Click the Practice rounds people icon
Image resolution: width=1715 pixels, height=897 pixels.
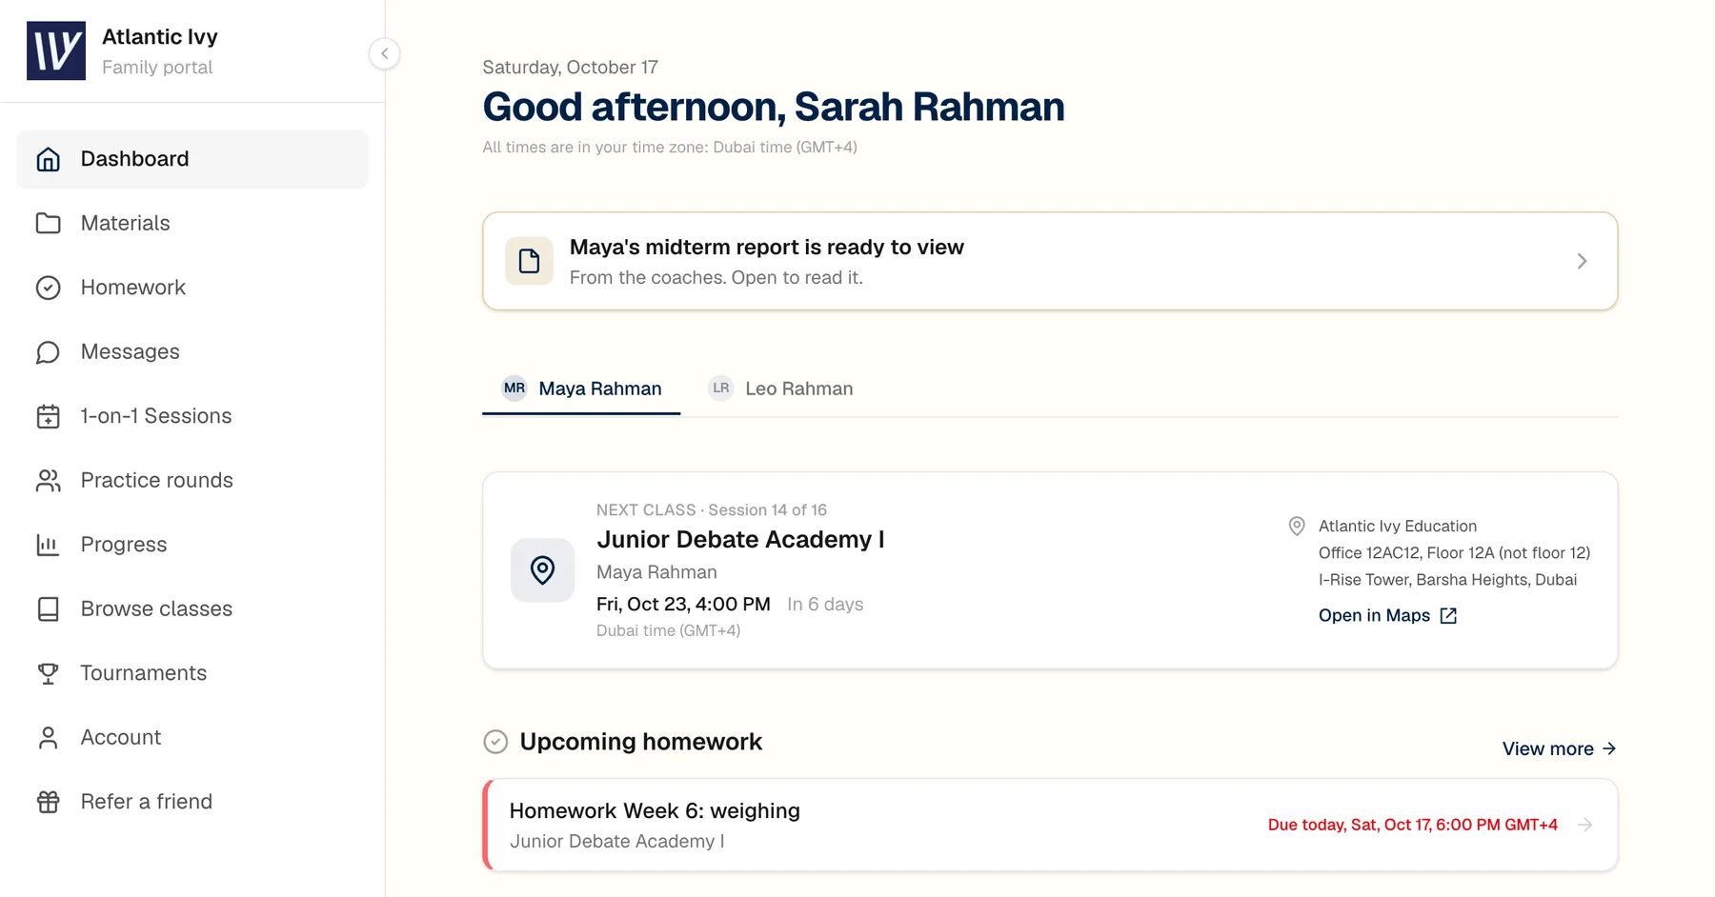(48, 480)
